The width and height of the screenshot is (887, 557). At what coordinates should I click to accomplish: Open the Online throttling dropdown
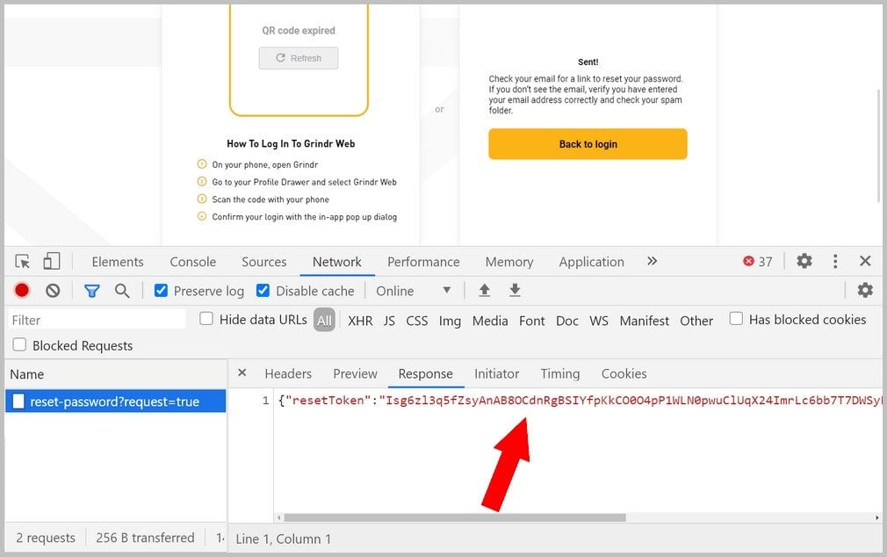[414, 291]
